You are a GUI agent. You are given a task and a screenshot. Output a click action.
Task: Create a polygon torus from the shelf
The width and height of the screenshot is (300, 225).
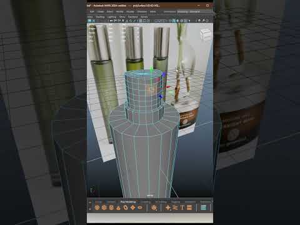tap(126, 207)
